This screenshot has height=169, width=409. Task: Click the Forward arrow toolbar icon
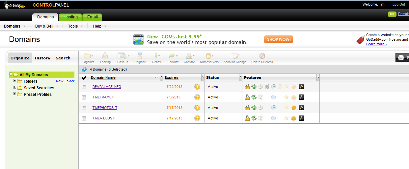(x=172, y=56)
